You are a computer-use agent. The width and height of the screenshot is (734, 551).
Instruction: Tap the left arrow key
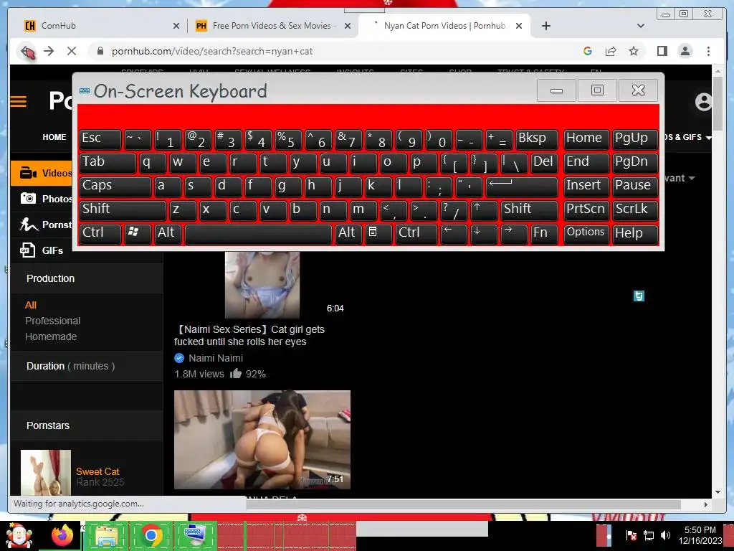pos(454,233)
